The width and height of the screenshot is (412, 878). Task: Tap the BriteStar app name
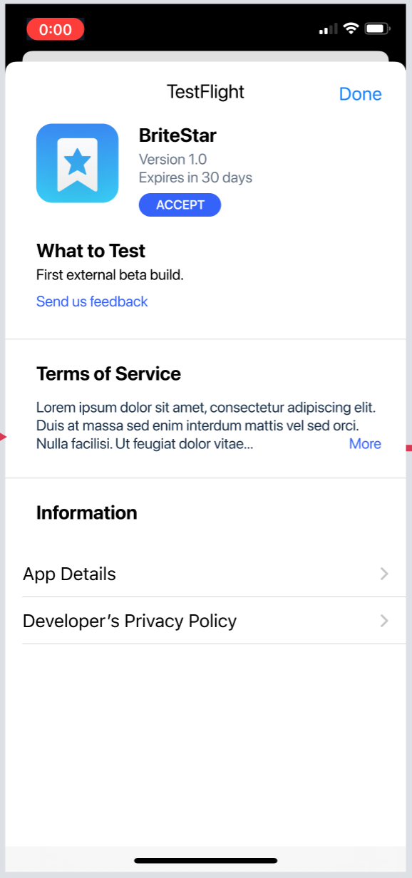(x=177, y=135)
